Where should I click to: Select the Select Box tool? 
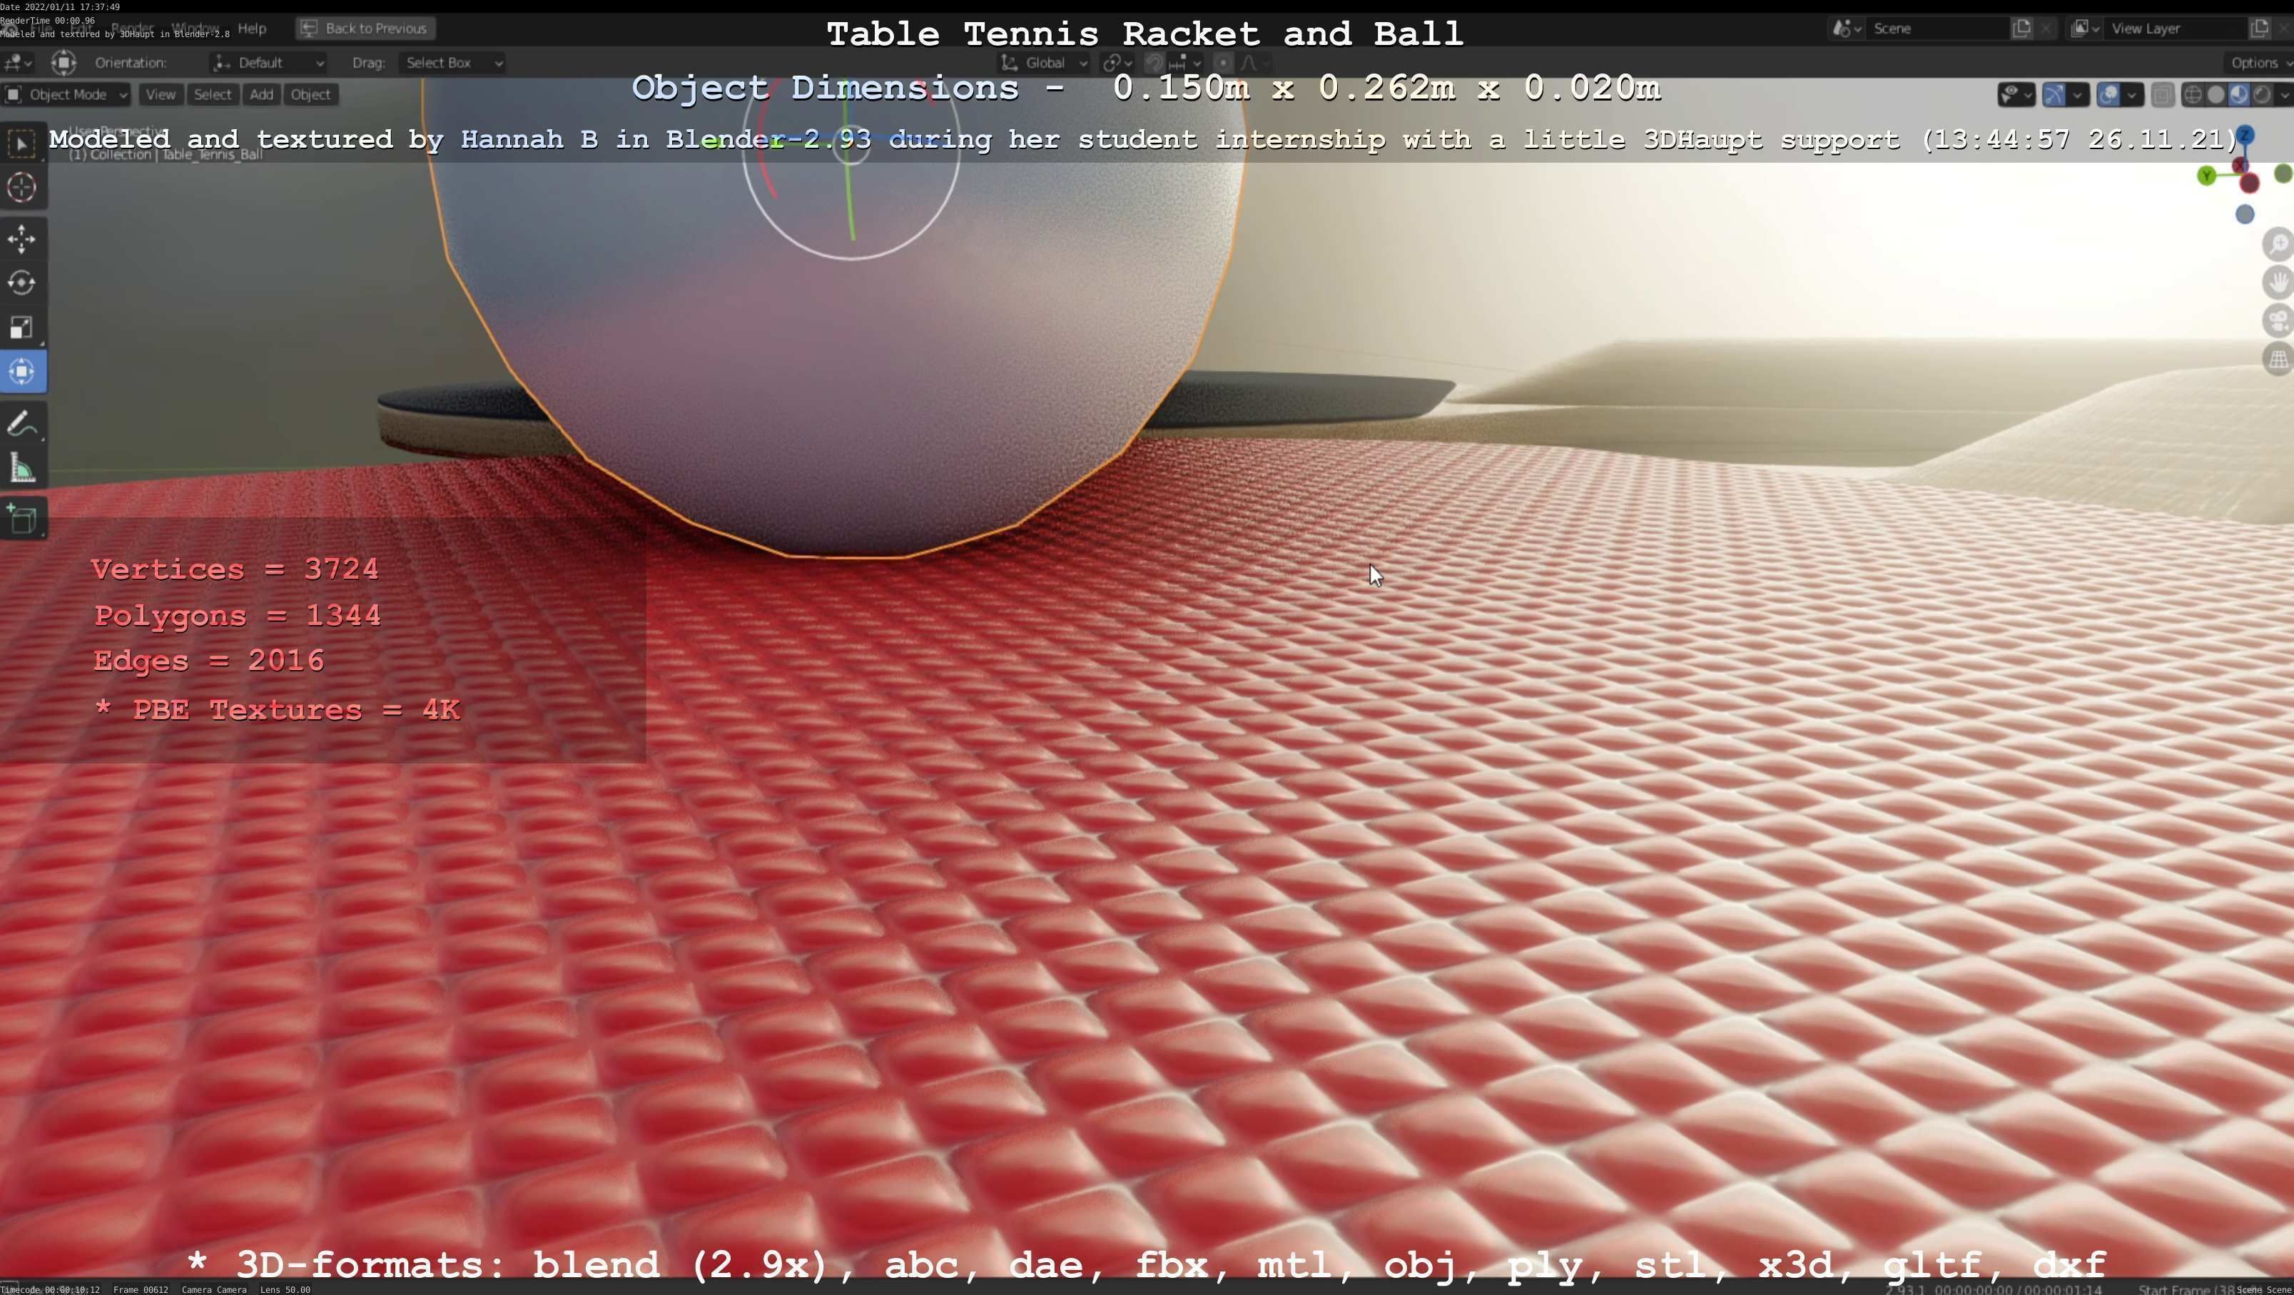click(22, 144)
